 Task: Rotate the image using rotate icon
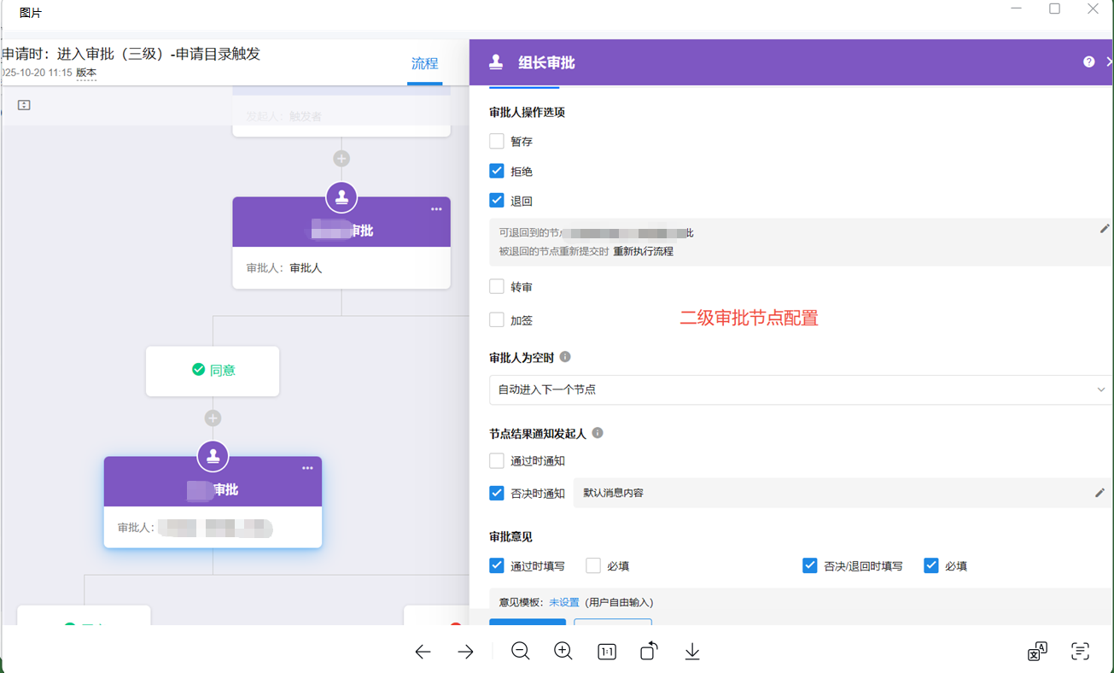point(649,652)
